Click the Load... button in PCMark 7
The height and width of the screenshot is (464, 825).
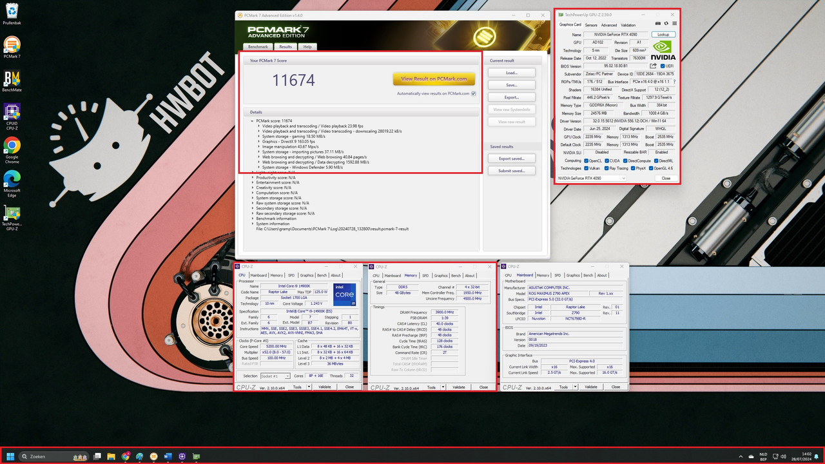tap(512, 73)
